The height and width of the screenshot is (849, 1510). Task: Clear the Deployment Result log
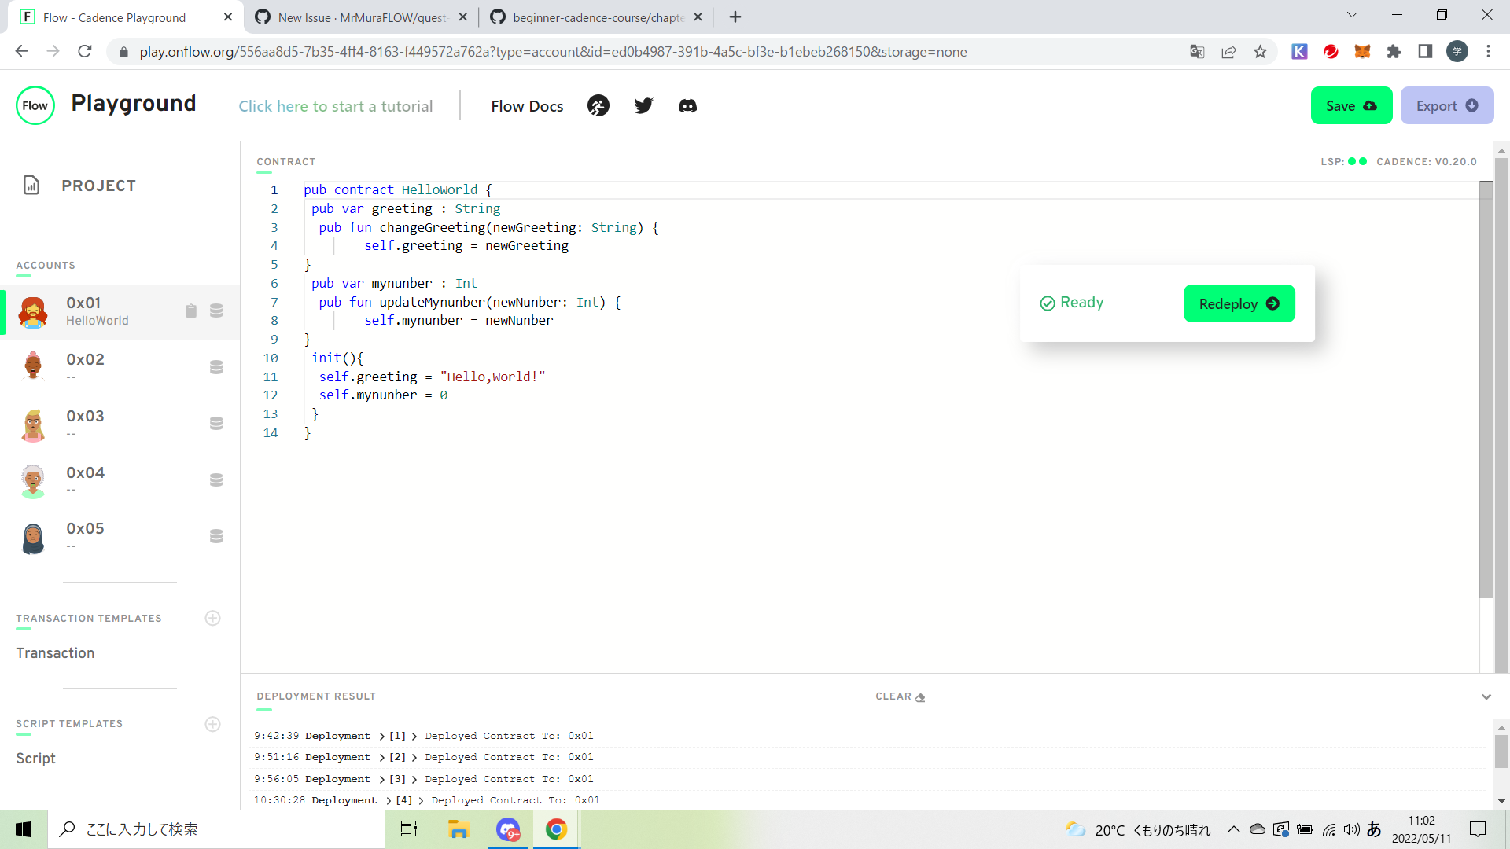pos(900,696)
